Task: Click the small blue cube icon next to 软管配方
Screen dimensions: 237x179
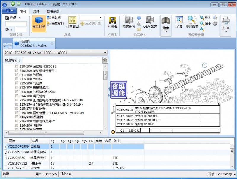Action: (x=139, y=18)
